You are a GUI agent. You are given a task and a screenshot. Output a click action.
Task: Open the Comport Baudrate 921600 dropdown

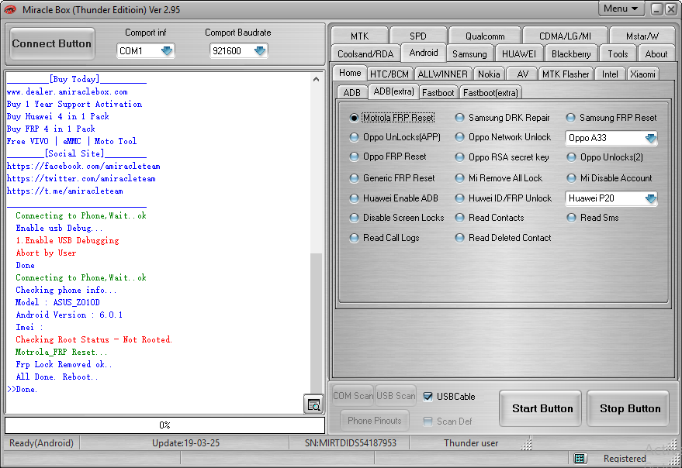238,51
